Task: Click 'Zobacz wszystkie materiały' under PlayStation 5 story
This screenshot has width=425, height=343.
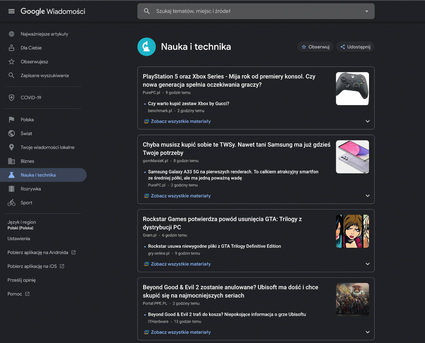Action: pos(181,121)
